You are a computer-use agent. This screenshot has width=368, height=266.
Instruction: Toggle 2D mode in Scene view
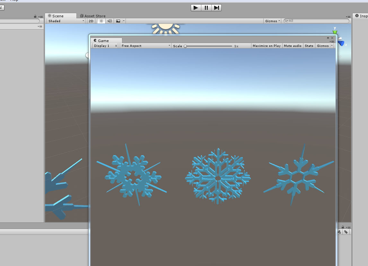point(91,21)
